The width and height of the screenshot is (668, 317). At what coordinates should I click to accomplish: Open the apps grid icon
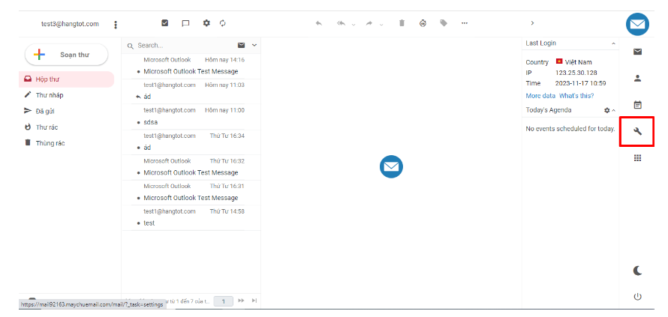(x=637, y=158)
